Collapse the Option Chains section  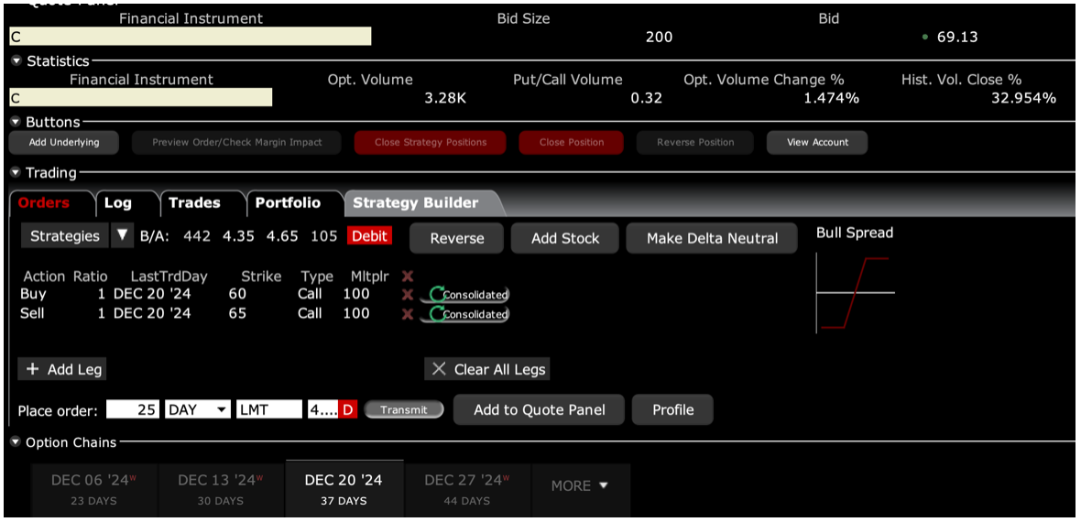pyautogui.click(x=16, y=442)
